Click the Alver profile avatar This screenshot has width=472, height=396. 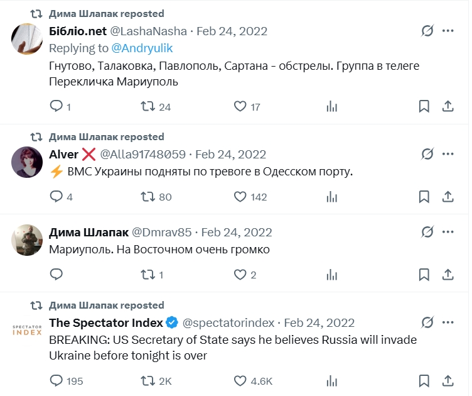point(27,163)
